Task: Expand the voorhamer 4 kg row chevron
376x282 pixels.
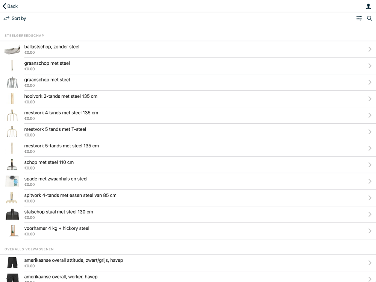Action: coord(370,231)
